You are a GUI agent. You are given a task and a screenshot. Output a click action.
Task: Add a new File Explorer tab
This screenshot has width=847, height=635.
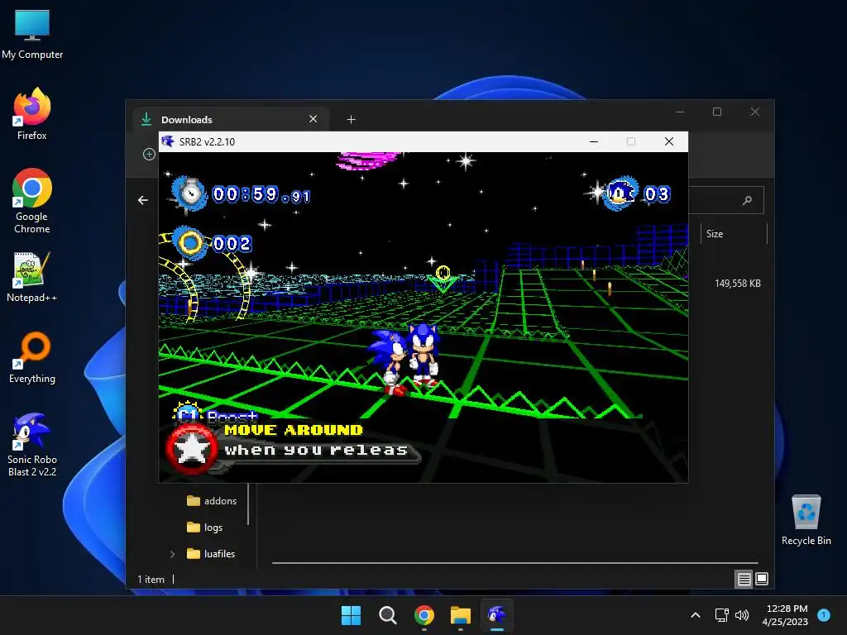coord(351,119)
